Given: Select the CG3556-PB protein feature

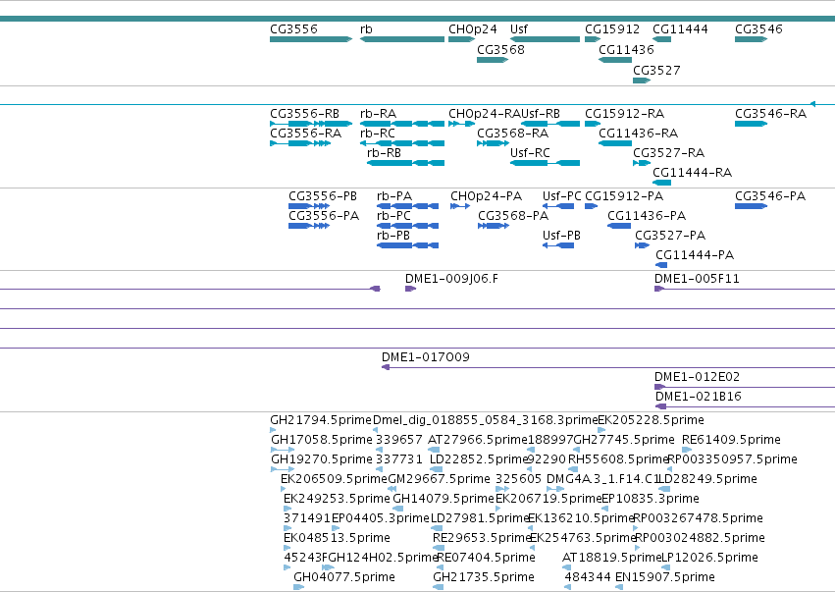Looking at the screenshot, I should 309,206.
